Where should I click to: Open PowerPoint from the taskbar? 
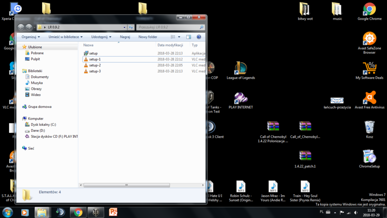coord(113,212)
